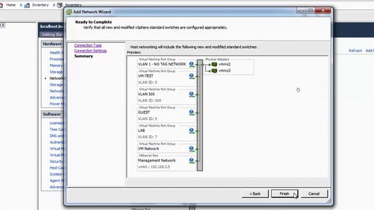Click the VM-TEST port group name
The width and height of the screenshot is (374, 210).
(x=146, y=76)
